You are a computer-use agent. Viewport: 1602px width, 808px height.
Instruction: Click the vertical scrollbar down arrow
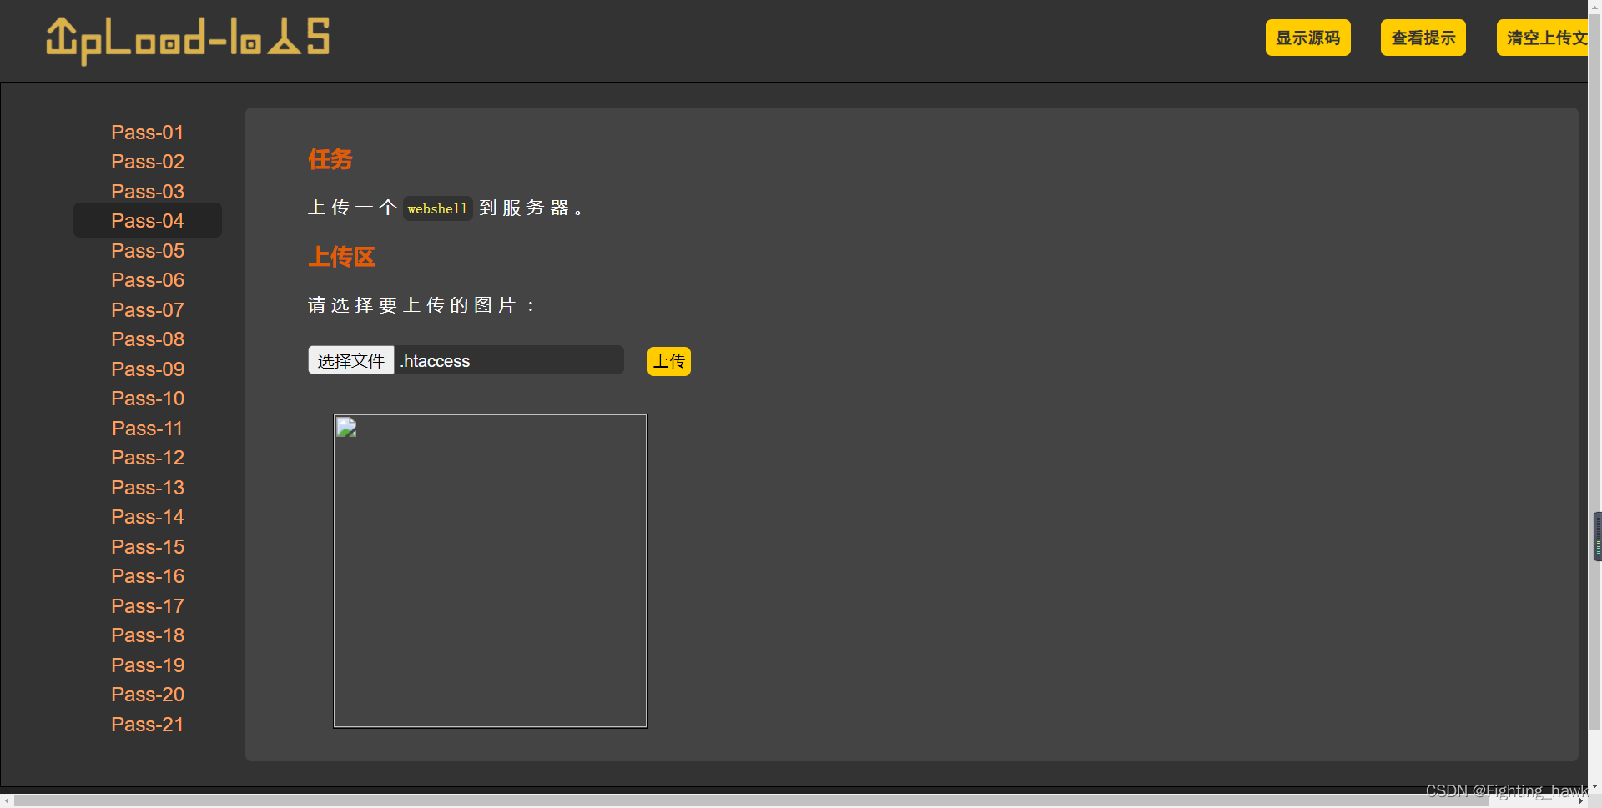tap(1594, 786)
